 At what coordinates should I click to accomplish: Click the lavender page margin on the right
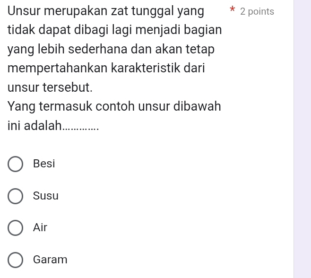(x=302, y=142)
